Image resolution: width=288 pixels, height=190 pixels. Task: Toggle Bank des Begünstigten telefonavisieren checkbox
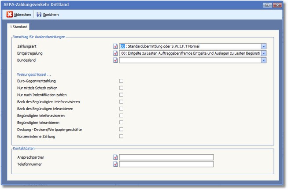point(121,102)
